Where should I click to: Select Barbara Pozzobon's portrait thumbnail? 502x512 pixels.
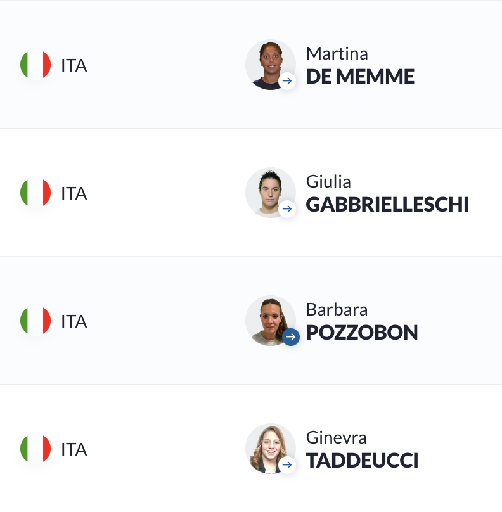(x=271, y=321)
